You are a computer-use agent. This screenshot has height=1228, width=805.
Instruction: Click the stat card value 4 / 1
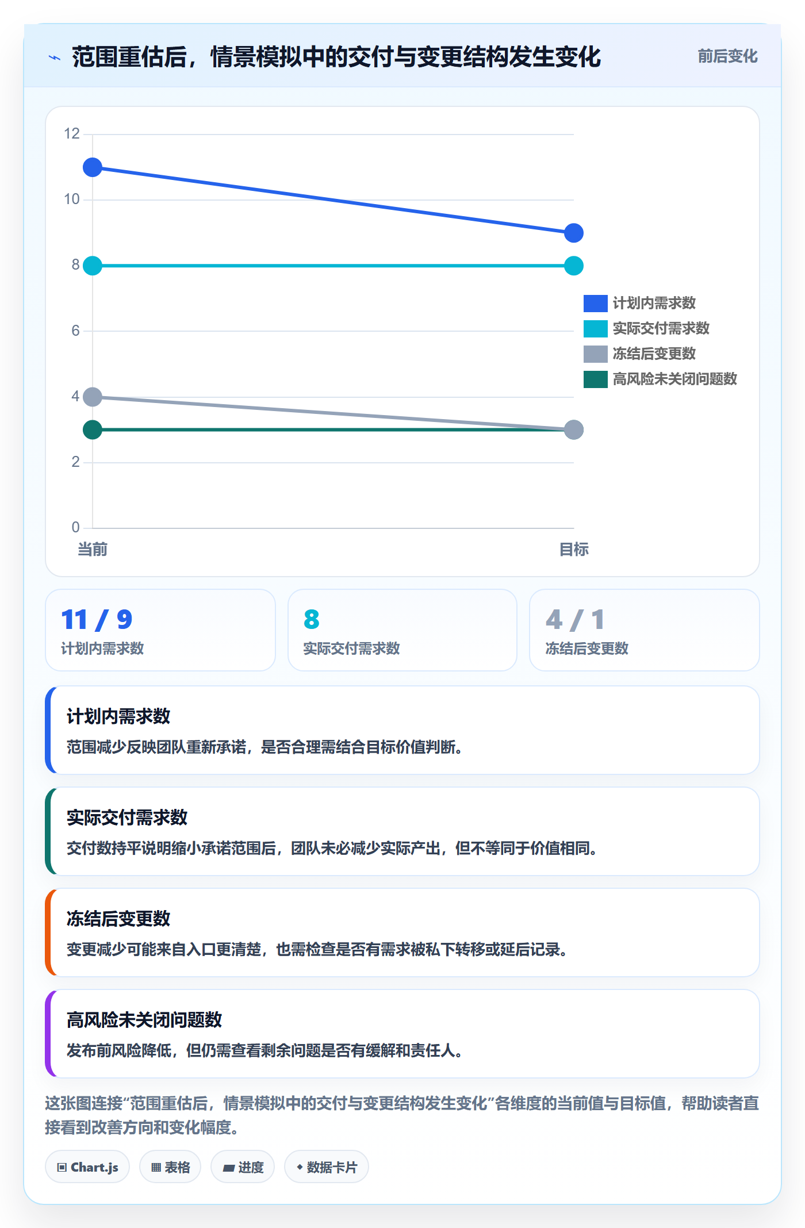(575, 620)
